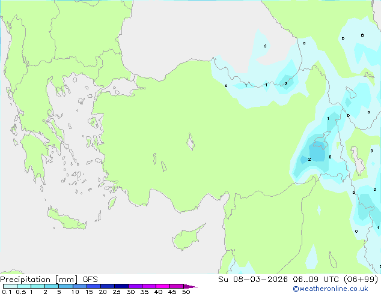The height and width of the screenshot is (294, 381).
Task: Pick the 1–2 mm legend swatch
Action: (x=38, y=286)
